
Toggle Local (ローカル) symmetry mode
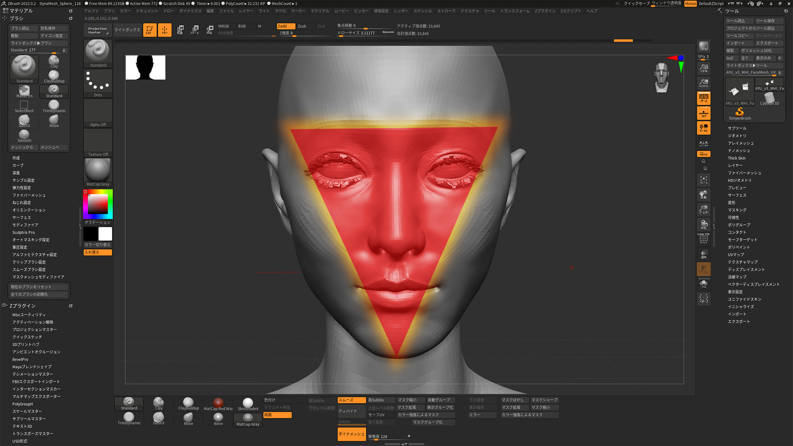coord(704,128)
